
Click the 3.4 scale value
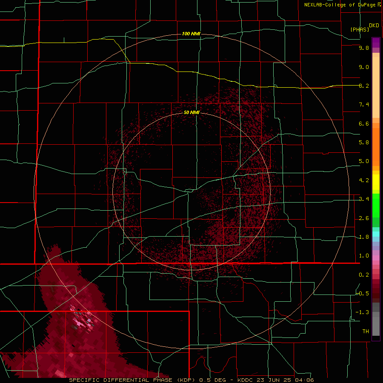click(x=364, y=199)
